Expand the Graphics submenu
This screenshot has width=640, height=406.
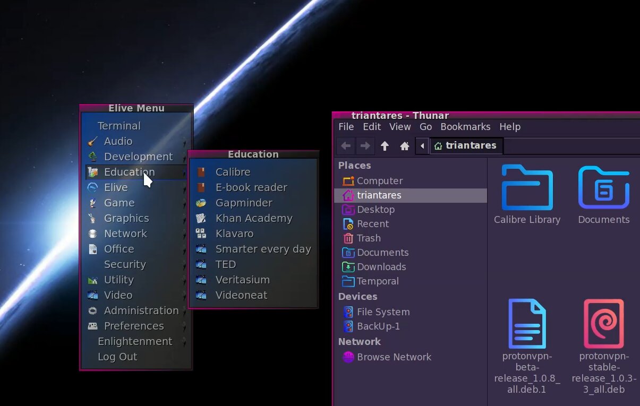tap(126, 218)
